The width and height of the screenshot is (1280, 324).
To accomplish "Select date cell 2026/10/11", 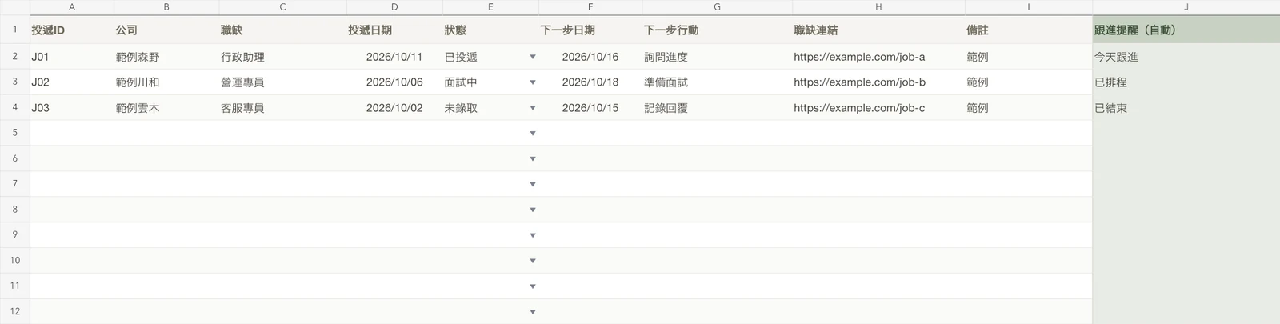I will pyautogui.click(x=394, y=57).
